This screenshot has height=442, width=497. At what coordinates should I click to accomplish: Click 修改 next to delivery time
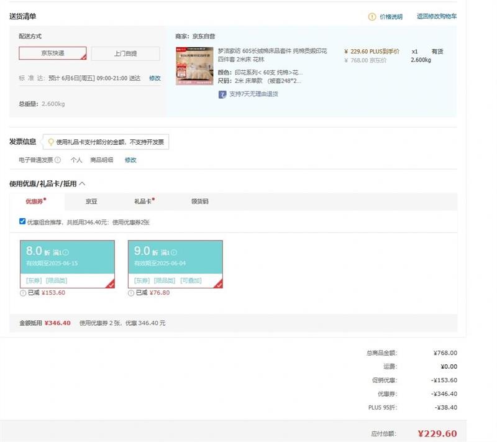pos(155,78)
